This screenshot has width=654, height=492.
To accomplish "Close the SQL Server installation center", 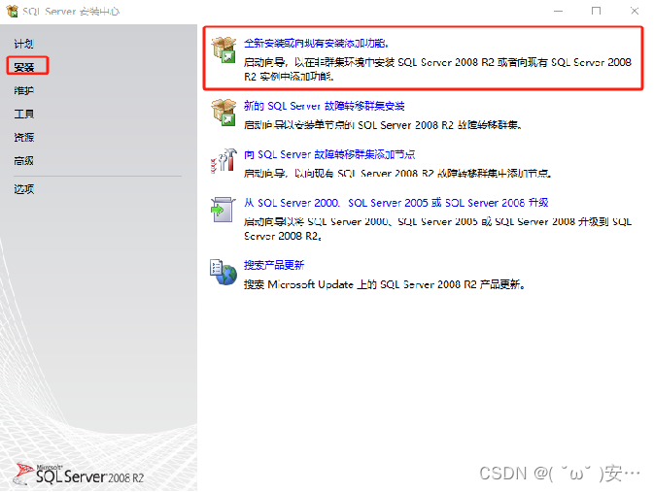I will (x=634, y=11).
